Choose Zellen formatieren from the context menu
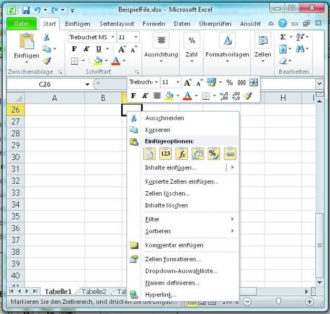 (183, 259)
